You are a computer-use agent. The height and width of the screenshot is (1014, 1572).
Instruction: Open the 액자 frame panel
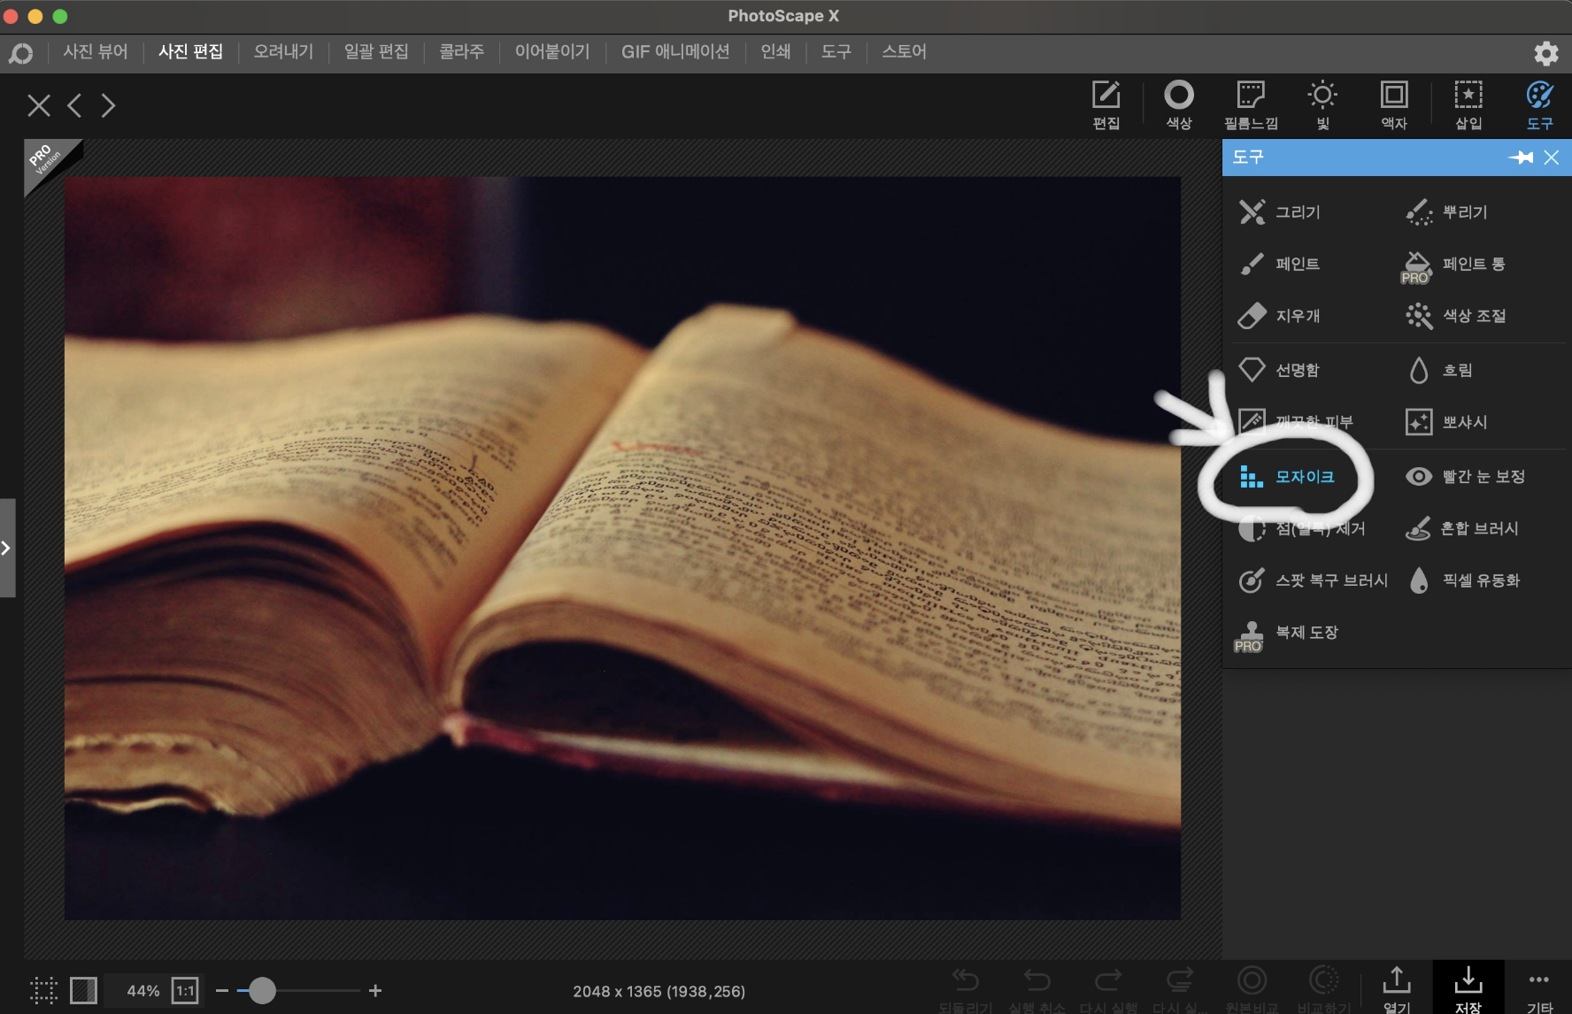click(1394, 105)
